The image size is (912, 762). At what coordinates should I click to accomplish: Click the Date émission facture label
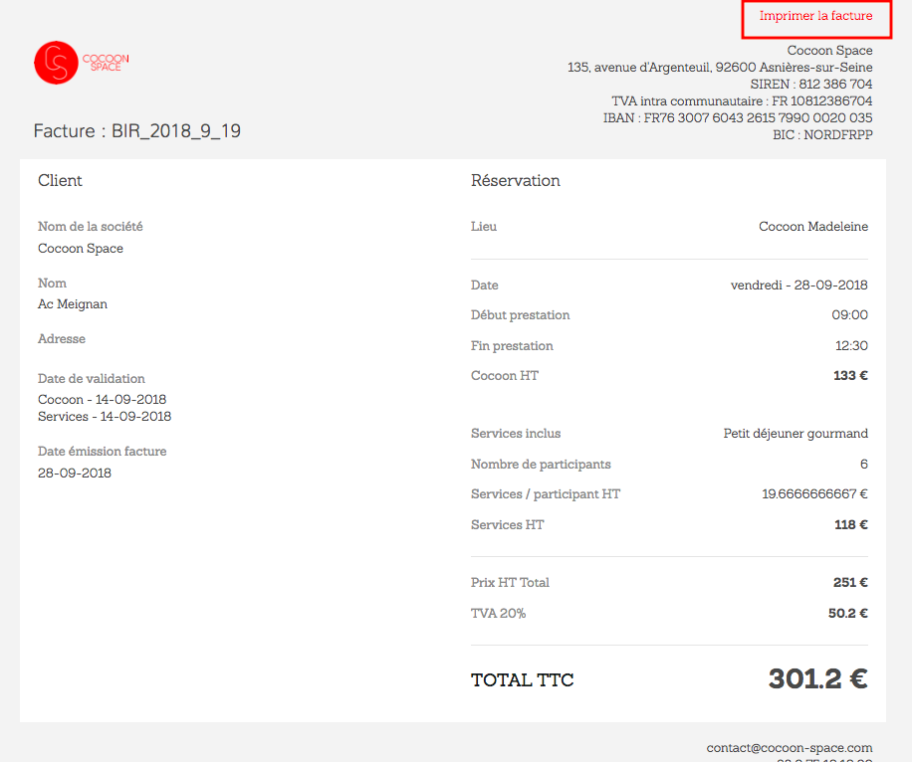click(x=103, y=452)
